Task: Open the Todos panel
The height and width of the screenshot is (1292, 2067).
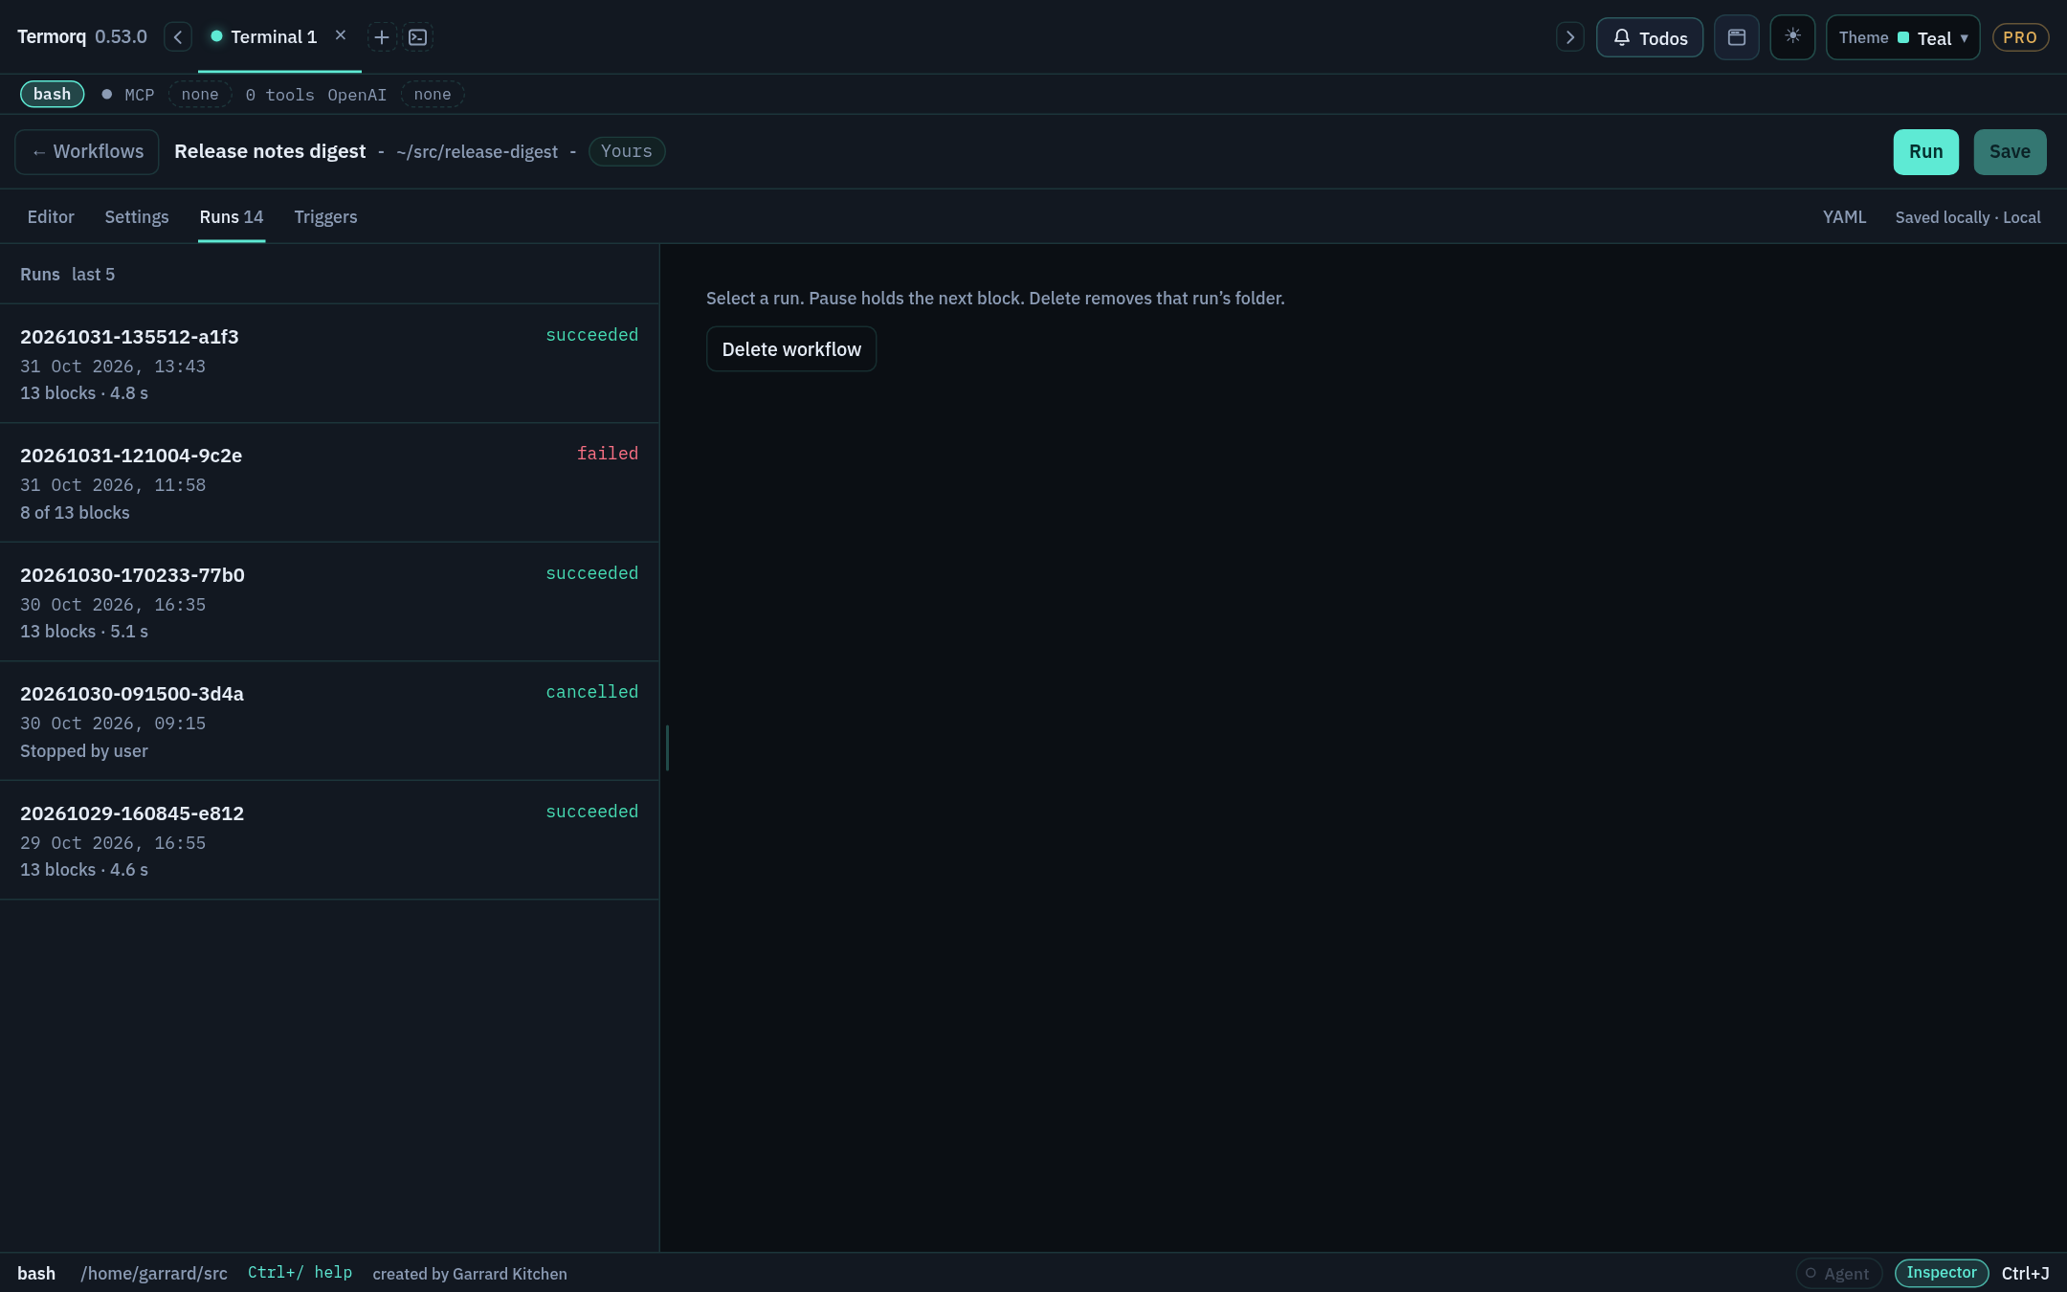Action: [x=1650, y=37]
